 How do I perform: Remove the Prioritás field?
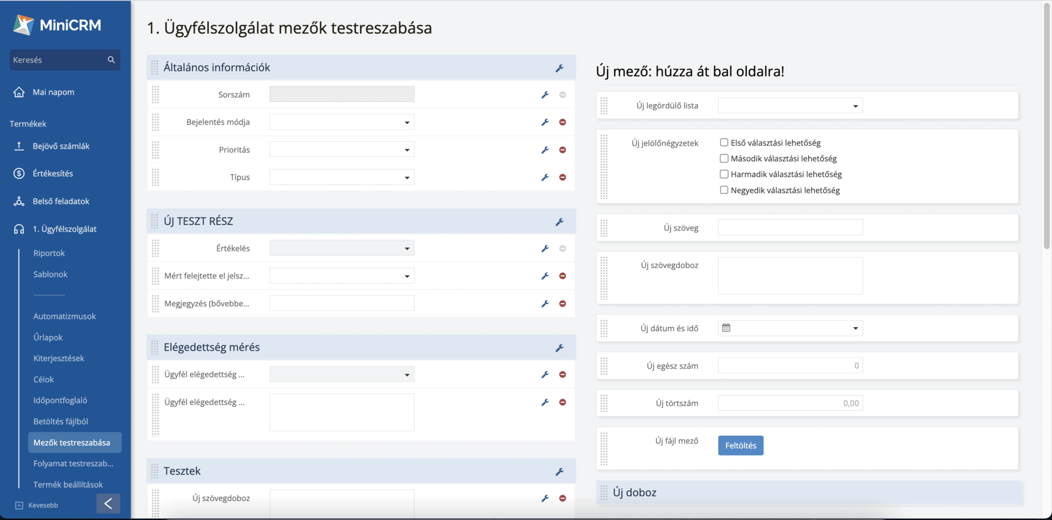pyautogui.click(x=563, y=150)
